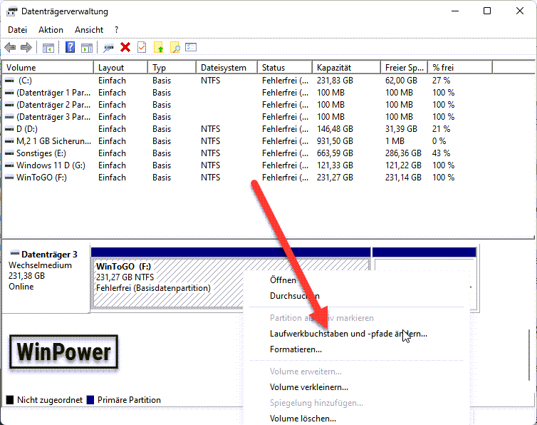Sort by the Dateisystem column header

click(x=226, y=68)
